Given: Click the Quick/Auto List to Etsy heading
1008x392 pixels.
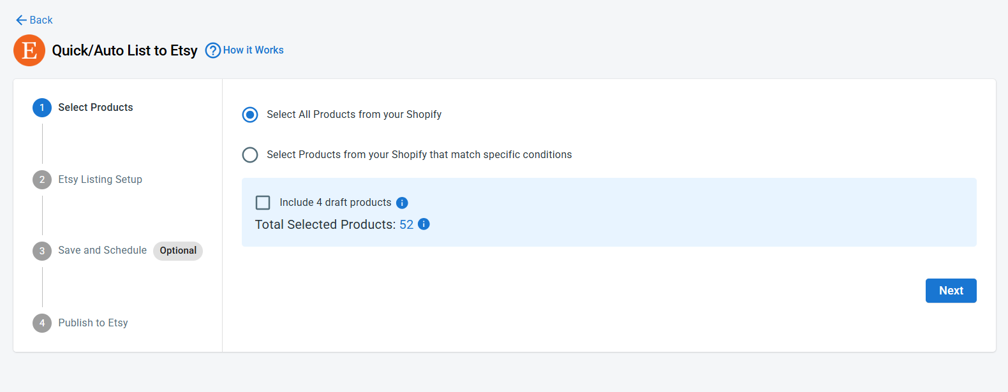Looking at the screenshot, I should (124, 50).
